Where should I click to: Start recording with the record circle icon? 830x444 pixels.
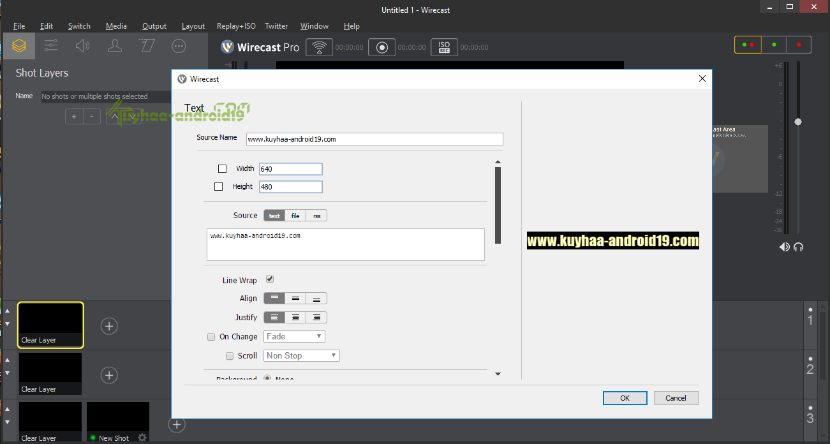click(382, 47)
